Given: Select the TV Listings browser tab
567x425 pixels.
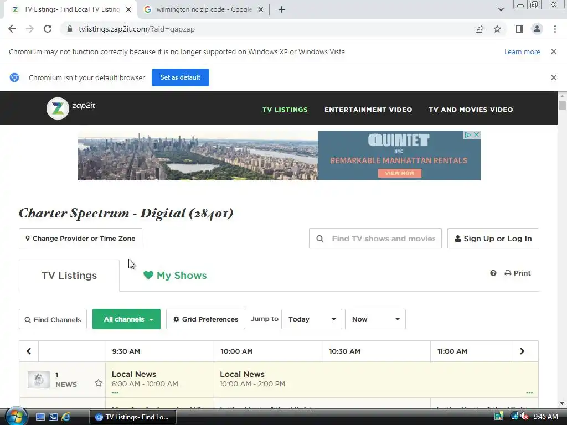Looking at the screenshot, I should 71,9.
